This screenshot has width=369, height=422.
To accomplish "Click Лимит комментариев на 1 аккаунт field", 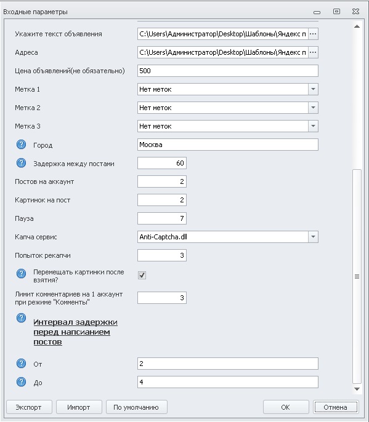I will (x=162, y=298).
